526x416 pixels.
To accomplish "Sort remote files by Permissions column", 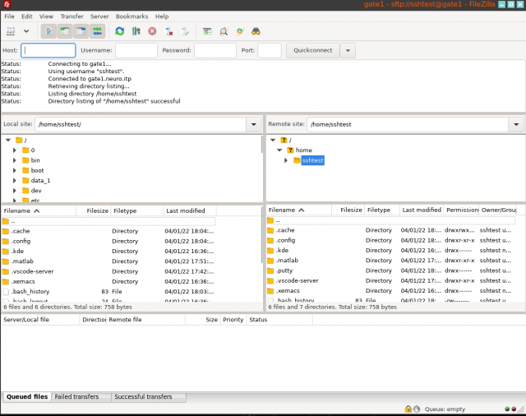I will pyautogui.click(x=461, y=210).
